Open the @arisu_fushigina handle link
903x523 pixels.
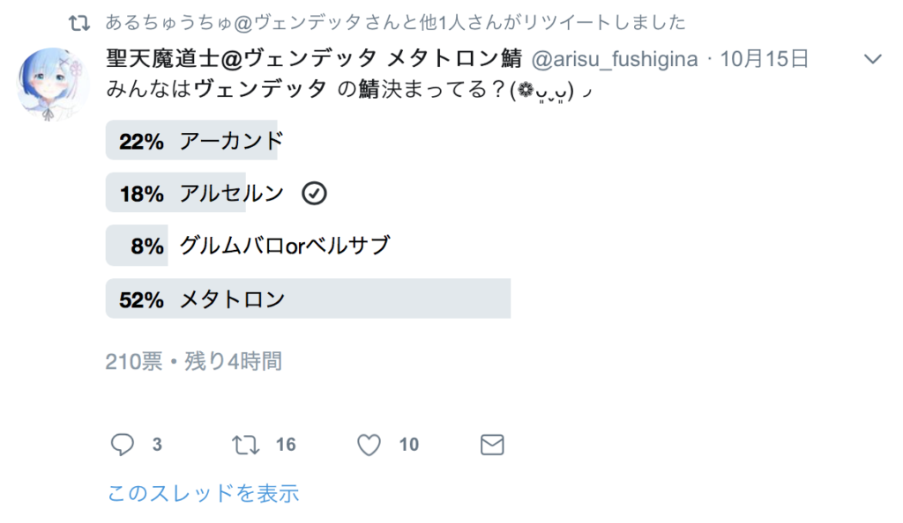click(x=614, y=59)
